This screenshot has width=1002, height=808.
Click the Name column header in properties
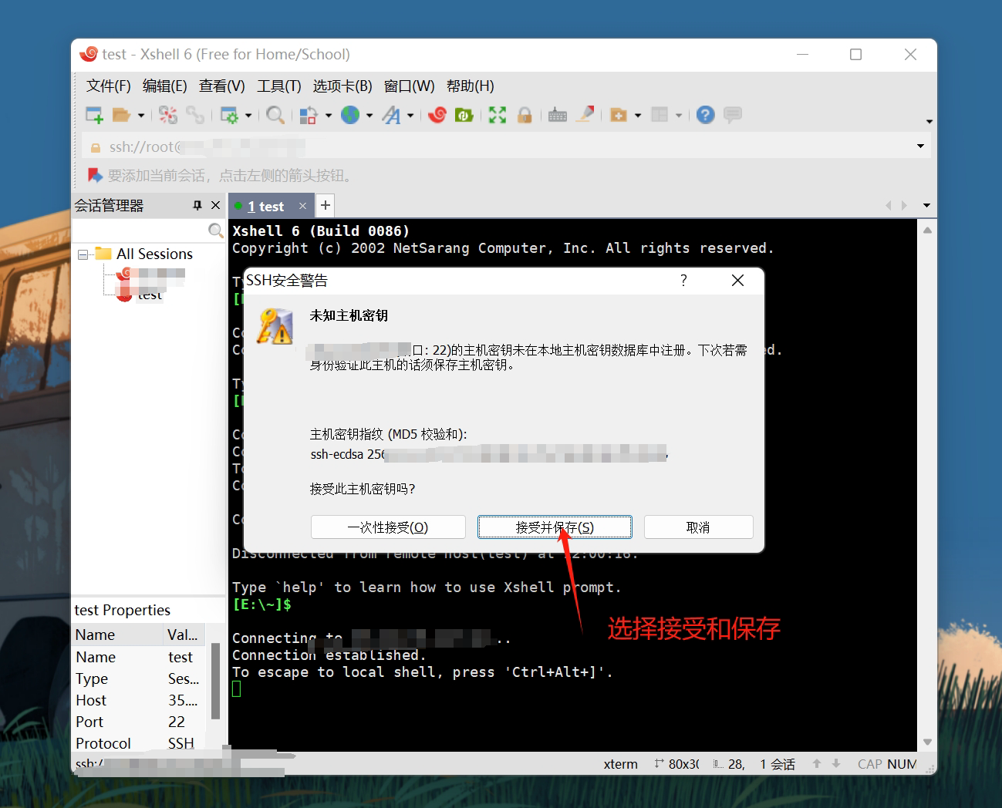[x=118, y=635]
